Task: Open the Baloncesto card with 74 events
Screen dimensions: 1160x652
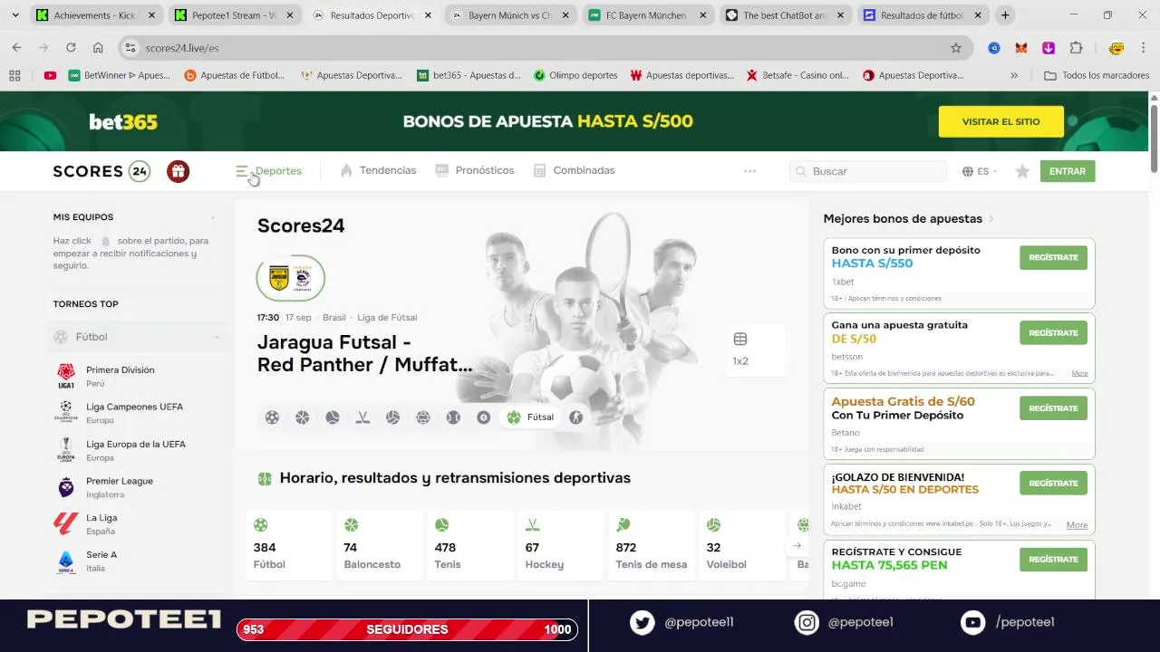Action: click(379, 545)
